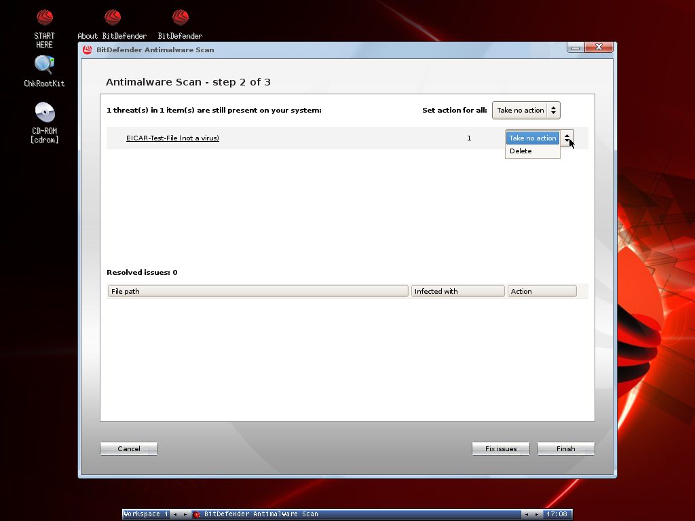Click the 17:08 clock in the taskbar
This screenshot has height=521, width=695.
coord(557,514)
